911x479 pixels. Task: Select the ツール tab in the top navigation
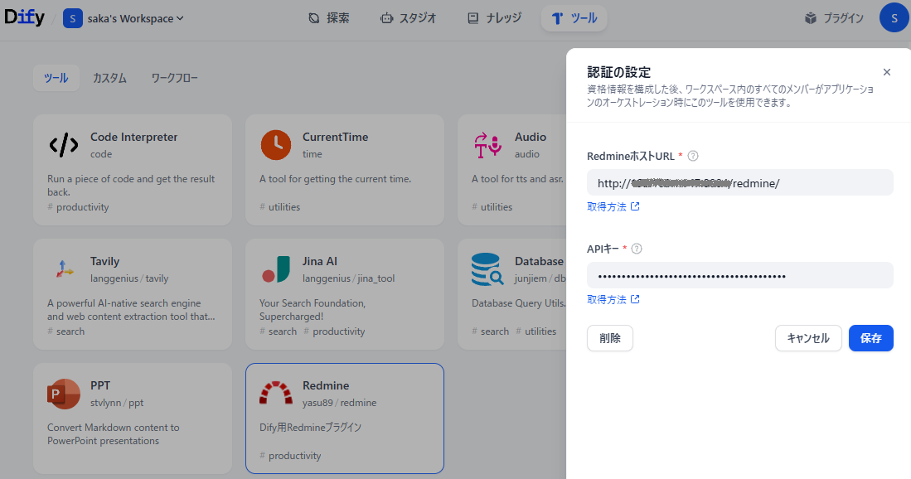click(x=574, y=18)
